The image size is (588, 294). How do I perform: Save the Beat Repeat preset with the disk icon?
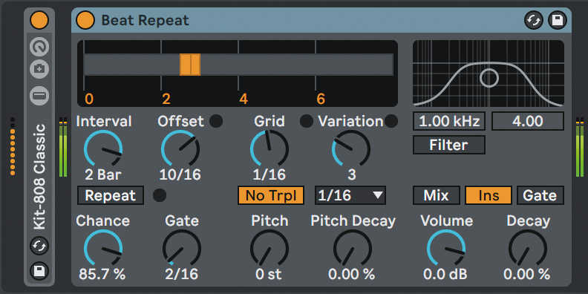(558, 20)
